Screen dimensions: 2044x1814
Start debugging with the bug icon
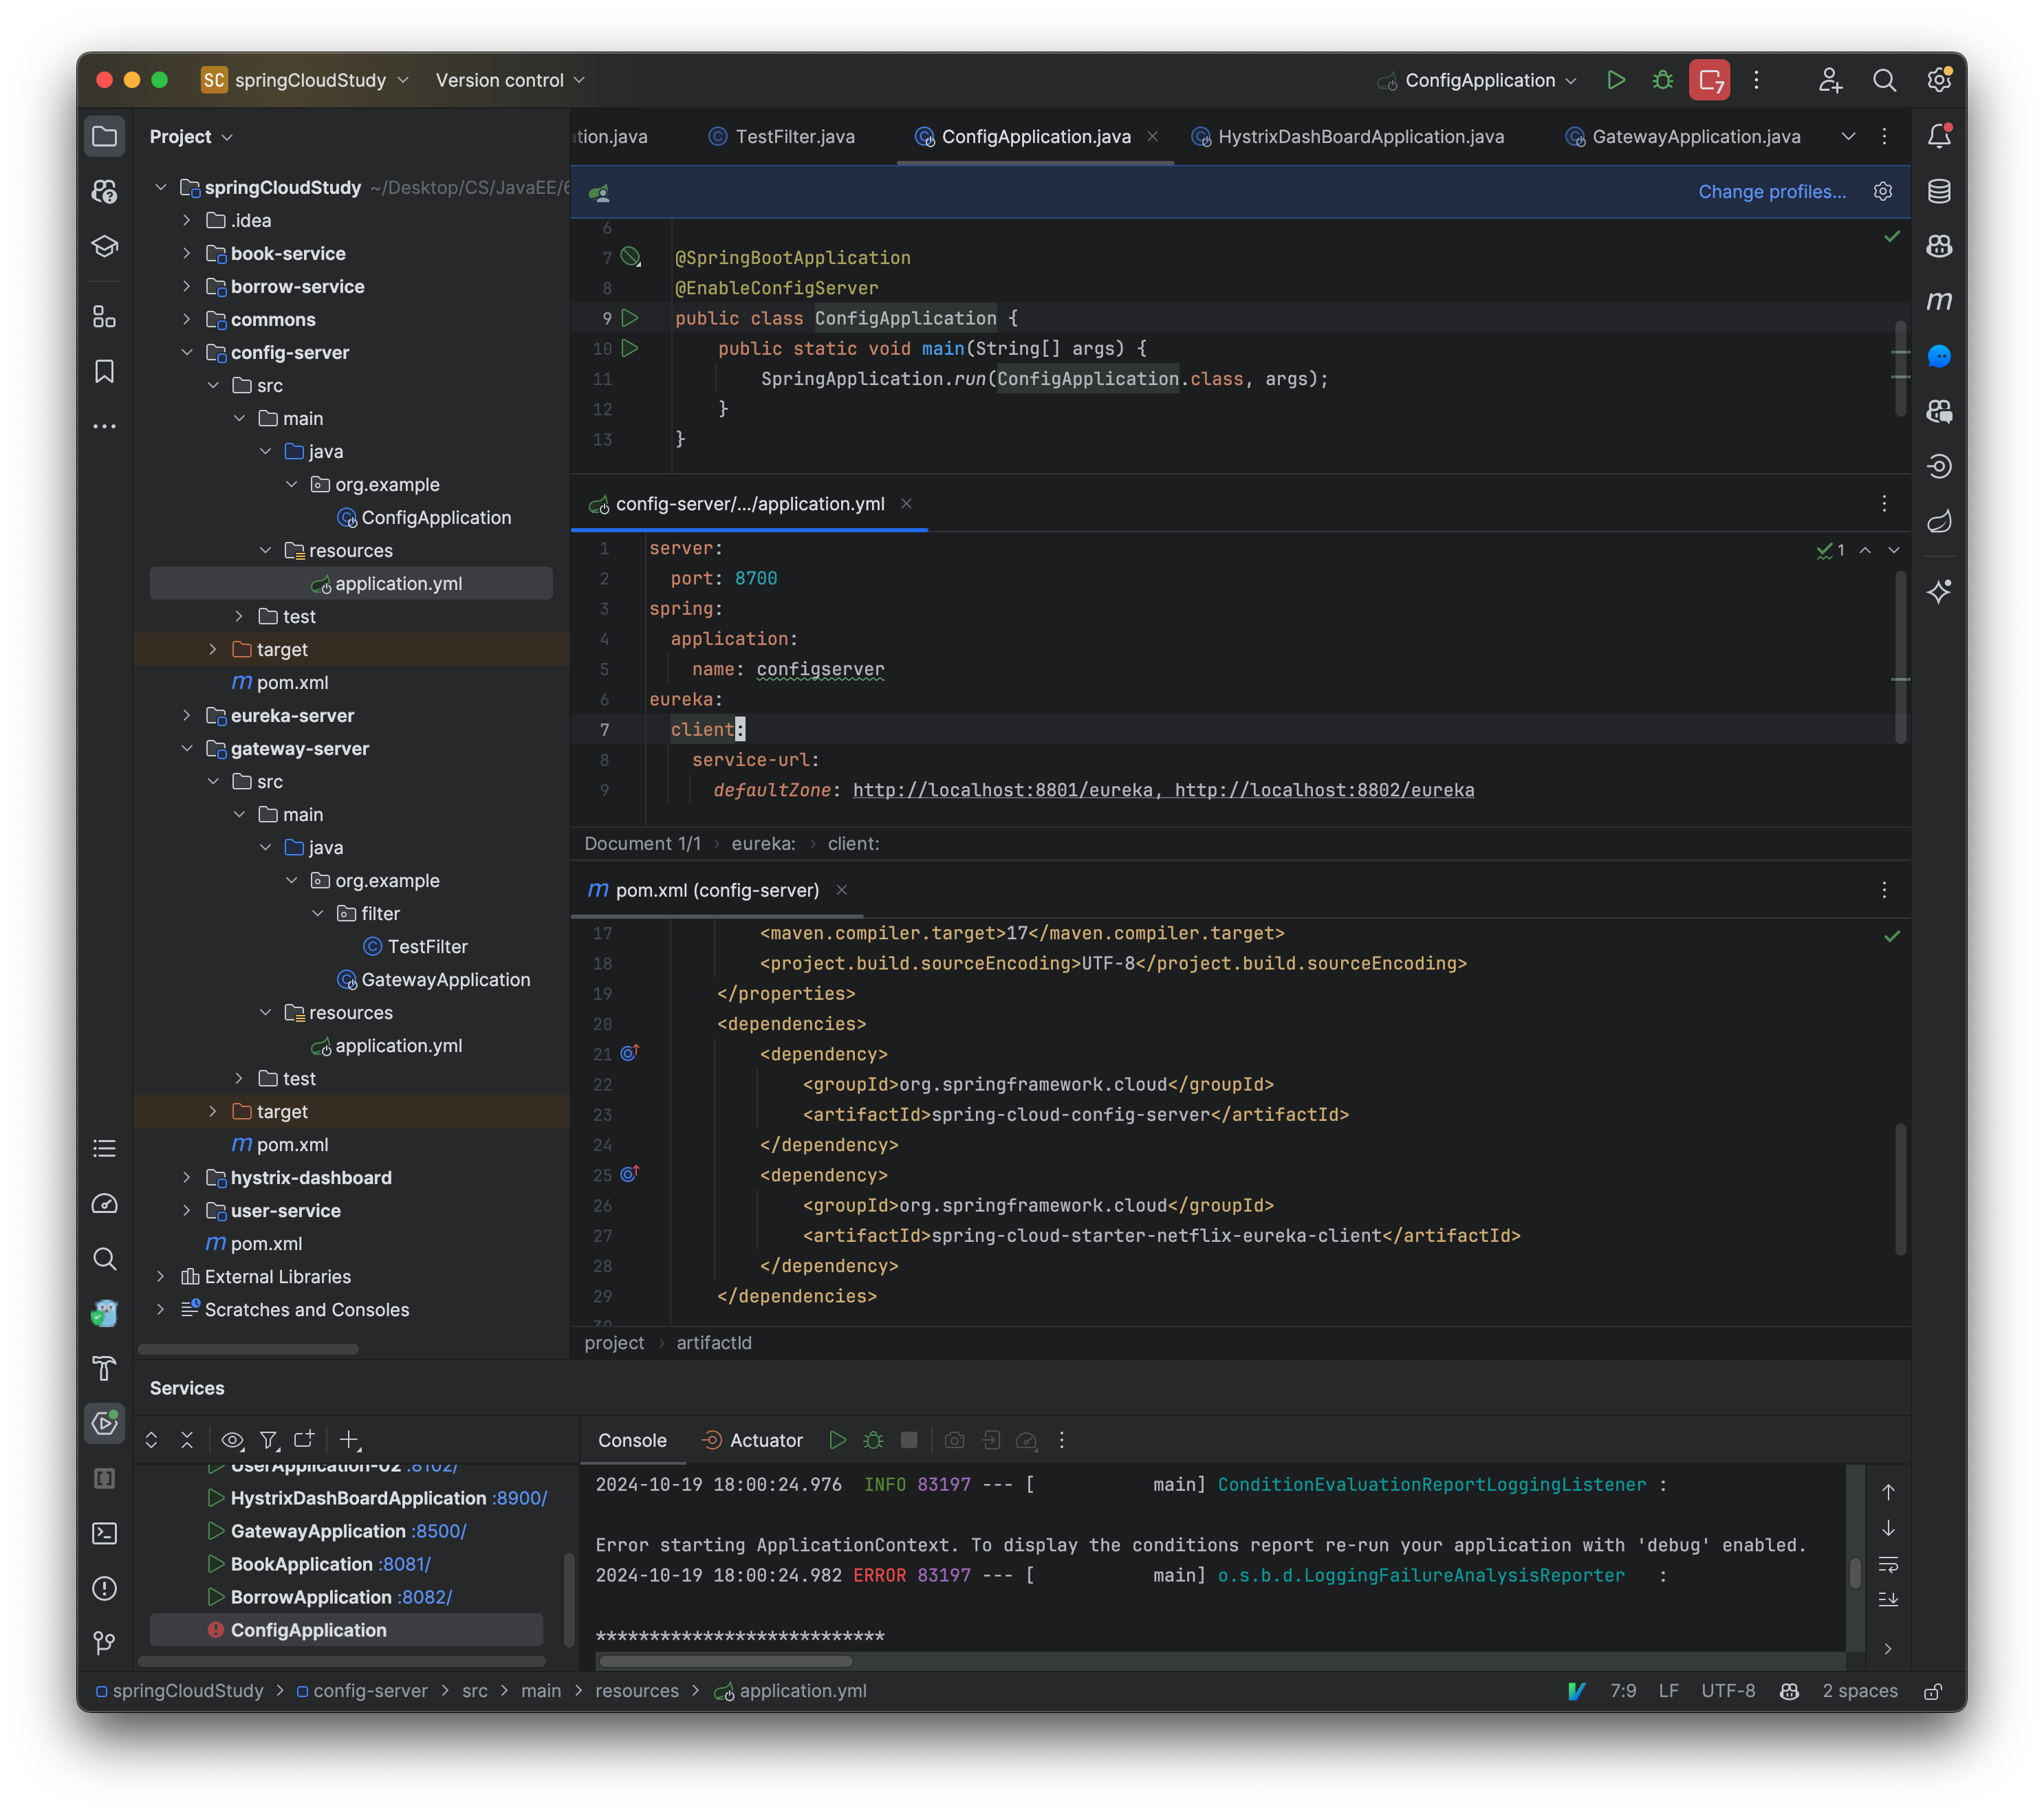tap(1662, 80)
